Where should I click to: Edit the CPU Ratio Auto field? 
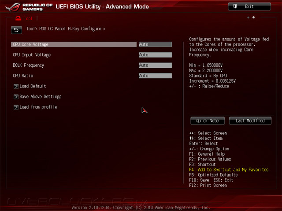155,76
